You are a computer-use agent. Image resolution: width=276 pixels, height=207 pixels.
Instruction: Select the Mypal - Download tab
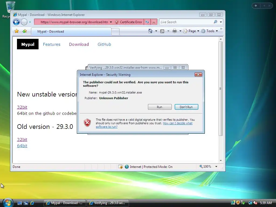pyautogui.click(x=71, y=32)
